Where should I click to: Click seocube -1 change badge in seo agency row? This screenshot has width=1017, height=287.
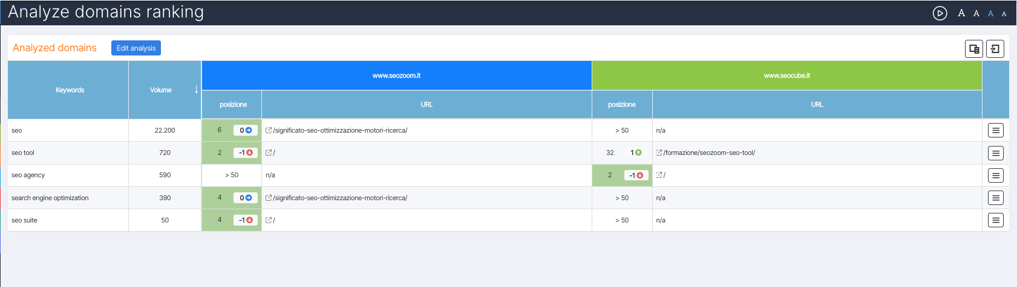click(x=636, y=175)
